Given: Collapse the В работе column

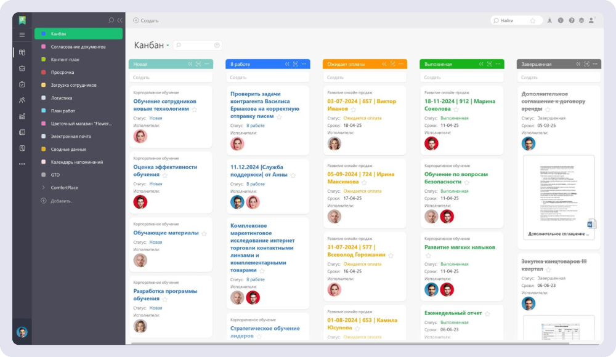Looking at the screenshot, I should click(x=287, y=64).
